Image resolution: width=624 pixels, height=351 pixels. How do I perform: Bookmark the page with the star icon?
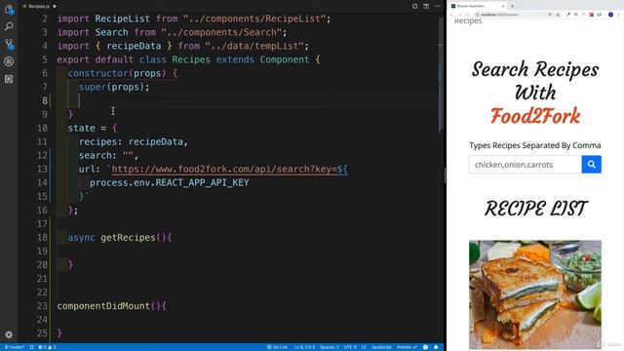coord(558,15)
